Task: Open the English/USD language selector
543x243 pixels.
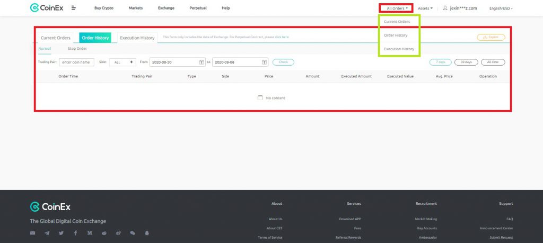Action: tap(501, 8)
